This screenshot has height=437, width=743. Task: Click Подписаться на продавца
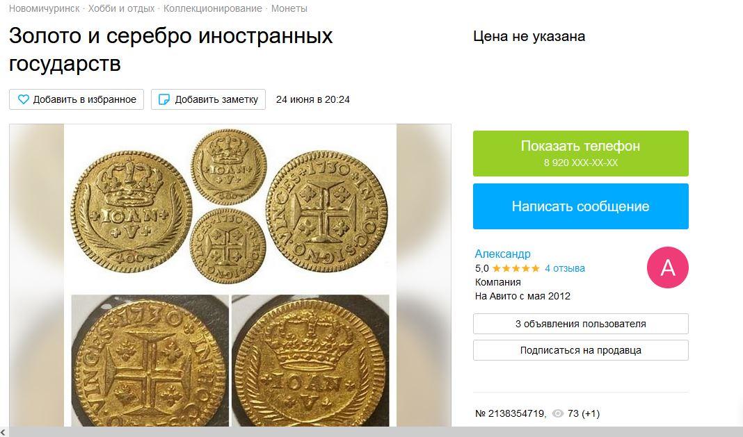click(x=580, y=350)
